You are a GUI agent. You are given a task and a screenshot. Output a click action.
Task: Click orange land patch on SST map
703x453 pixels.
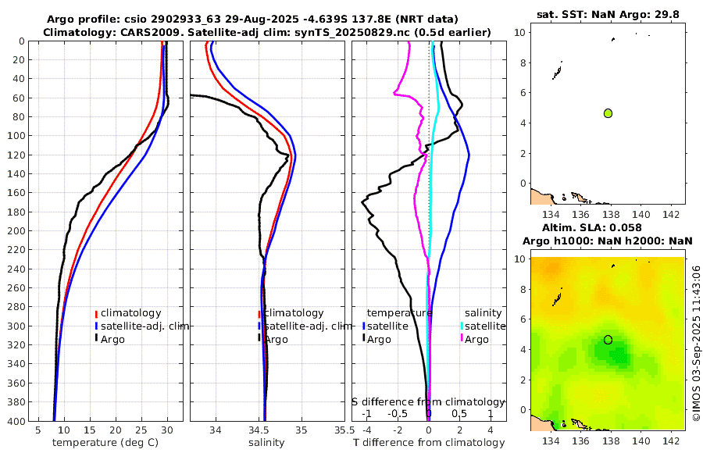pyautogui.click(x=541, y=198)
